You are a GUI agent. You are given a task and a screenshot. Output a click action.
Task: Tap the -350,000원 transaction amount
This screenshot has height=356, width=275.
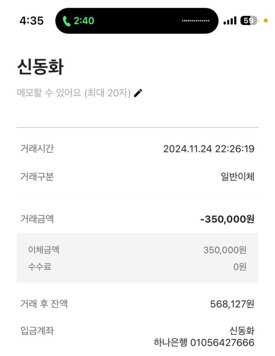(227, 219)
